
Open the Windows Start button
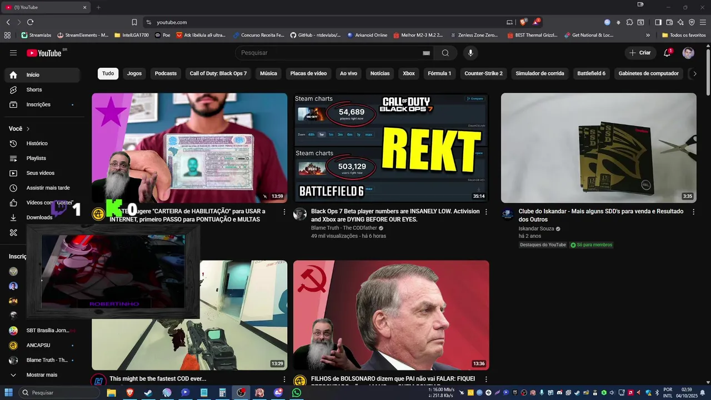coord(8,393)
